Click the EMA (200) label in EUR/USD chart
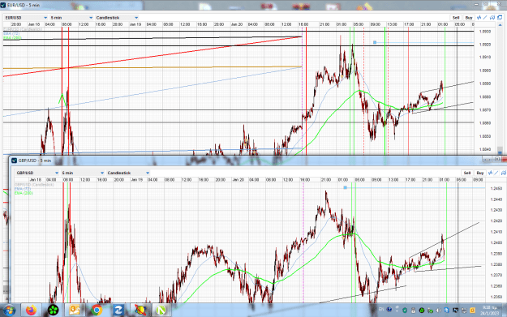The height and width of the screenshot is (317, 507). click(12, 38)
